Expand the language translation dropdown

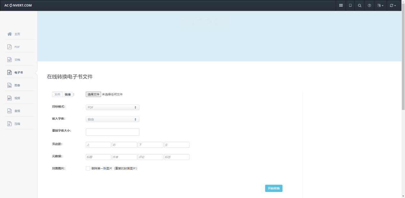[x=380, y=5]
